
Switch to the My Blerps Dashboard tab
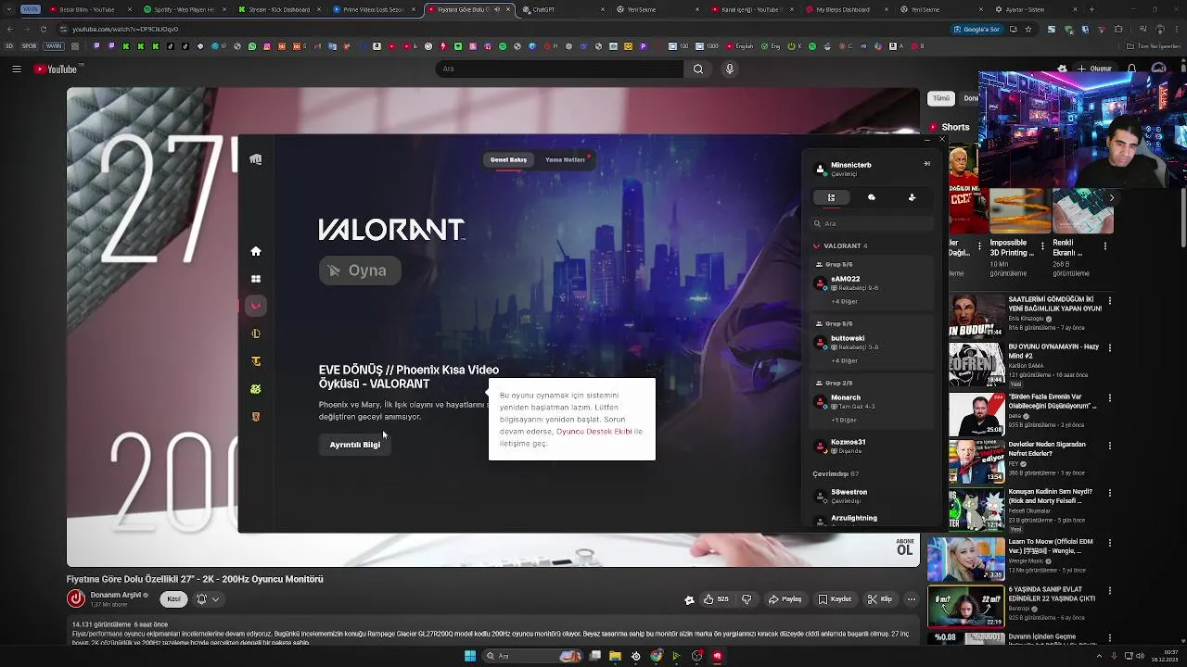tap(843, 9)
